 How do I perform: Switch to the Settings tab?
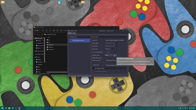74,33
